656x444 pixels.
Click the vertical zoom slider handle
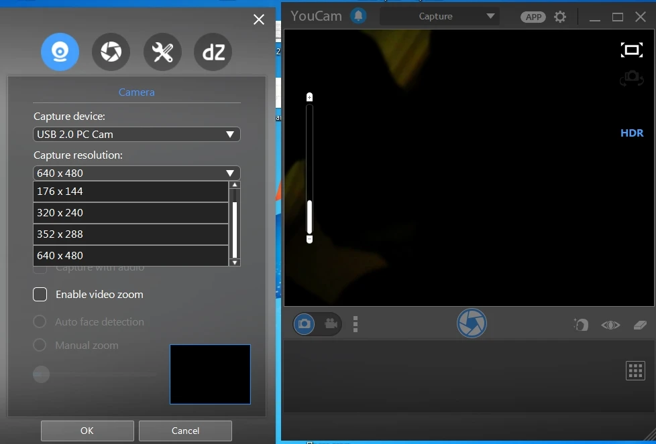click(x=310, y=217)
